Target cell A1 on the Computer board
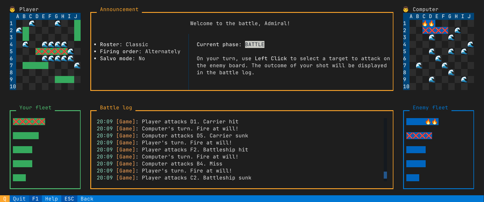 pos(412,23)
